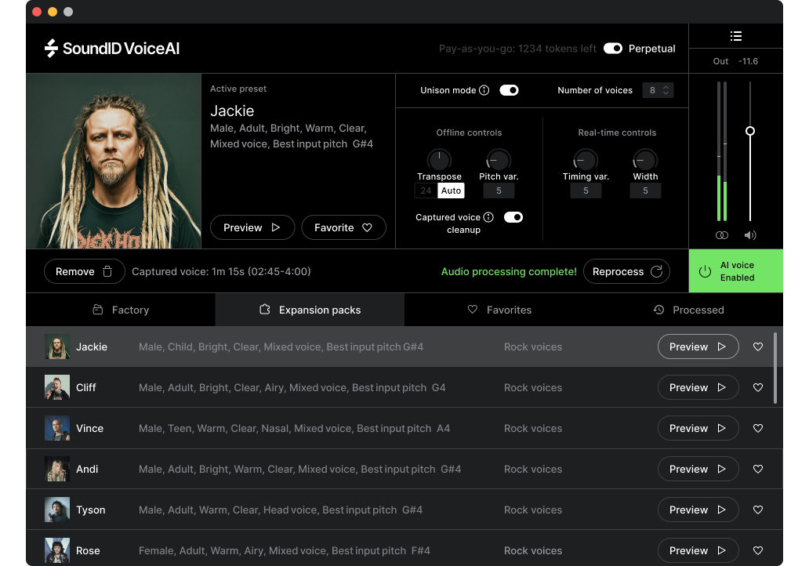Select the Tyson preset row name
Screen dimensions: 809x566
point(91,510)
